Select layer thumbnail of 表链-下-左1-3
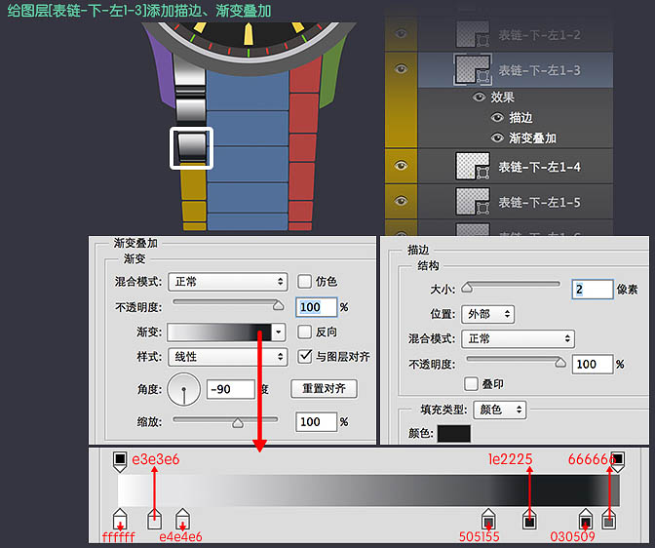This screenshot has width=655, height=548. pos(473,70)
